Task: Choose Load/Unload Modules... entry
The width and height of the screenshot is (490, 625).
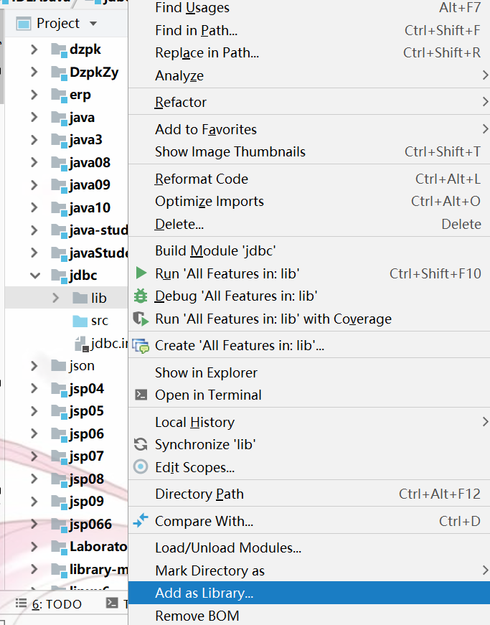Action: [309, 548]
